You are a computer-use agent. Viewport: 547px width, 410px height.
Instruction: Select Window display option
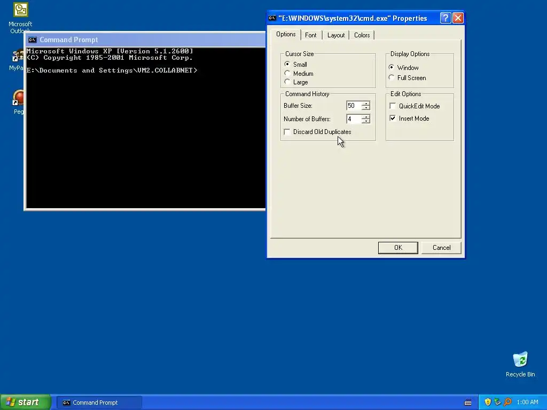click(x=392, y=67)
